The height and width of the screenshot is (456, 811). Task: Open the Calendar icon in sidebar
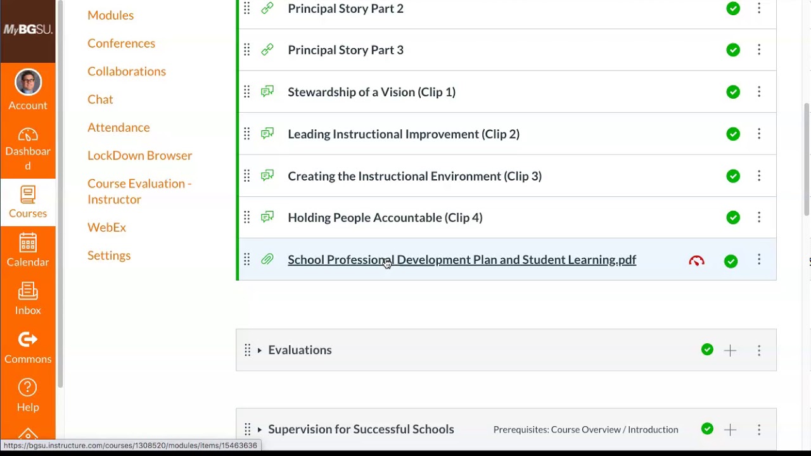point(28,243)
